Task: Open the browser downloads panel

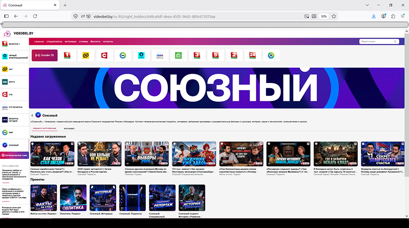Action: tap(374, 16)
